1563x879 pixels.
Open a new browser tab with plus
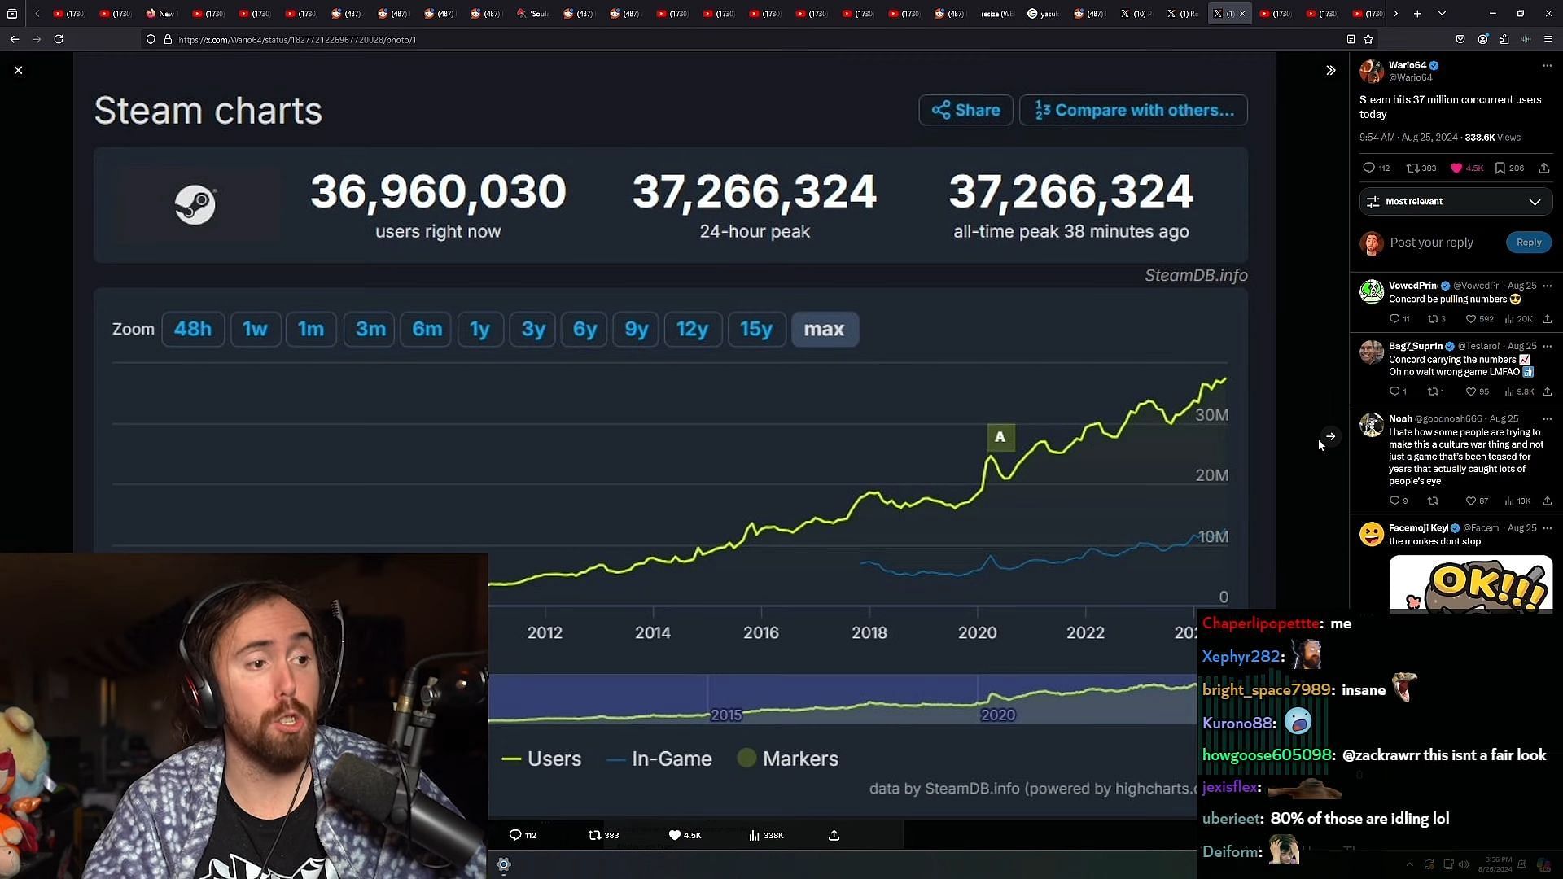[x=1417, y=14]
